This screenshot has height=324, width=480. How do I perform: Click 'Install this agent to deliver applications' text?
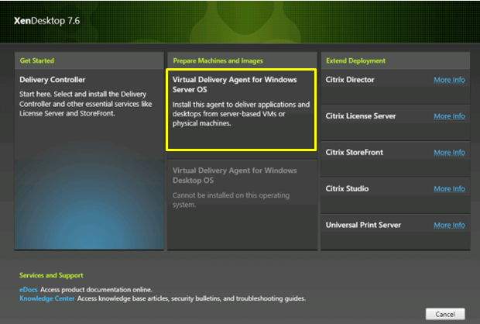[241, 114]
